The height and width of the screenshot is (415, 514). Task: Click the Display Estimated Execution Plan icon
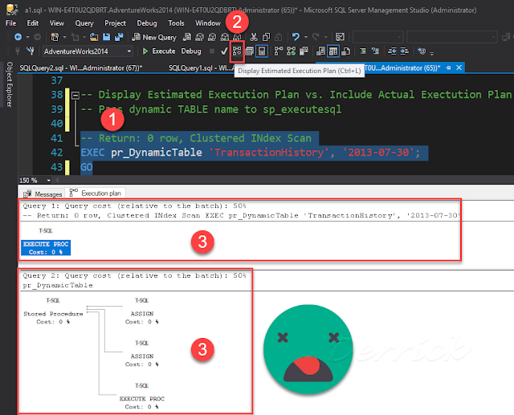(x=237, y=51)
